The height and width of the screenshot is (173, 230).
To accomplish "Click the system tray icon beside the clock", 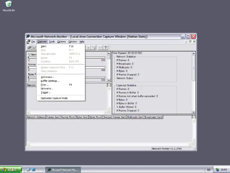I will tap(217, 170).
